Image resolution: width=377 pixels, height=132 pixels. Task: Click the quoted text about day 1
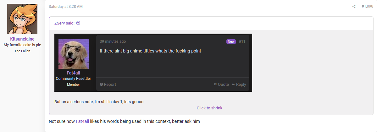pos(99,102)
